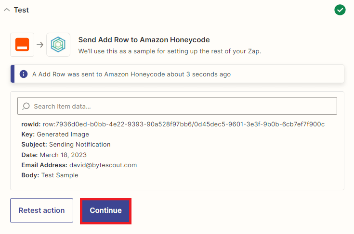Select the Key: Generated Image row

pyautogui.click(x=55, y=135)
